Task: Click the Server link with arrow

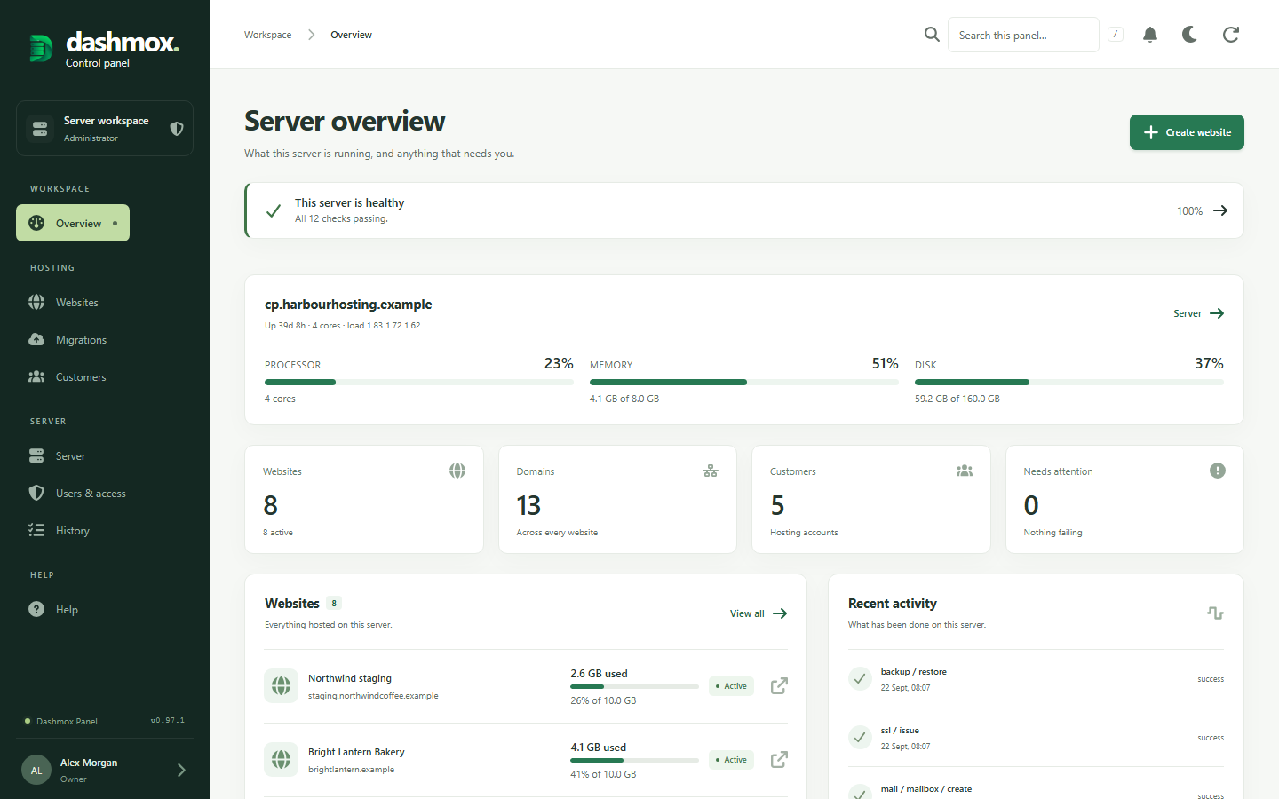Action: 1198,313
